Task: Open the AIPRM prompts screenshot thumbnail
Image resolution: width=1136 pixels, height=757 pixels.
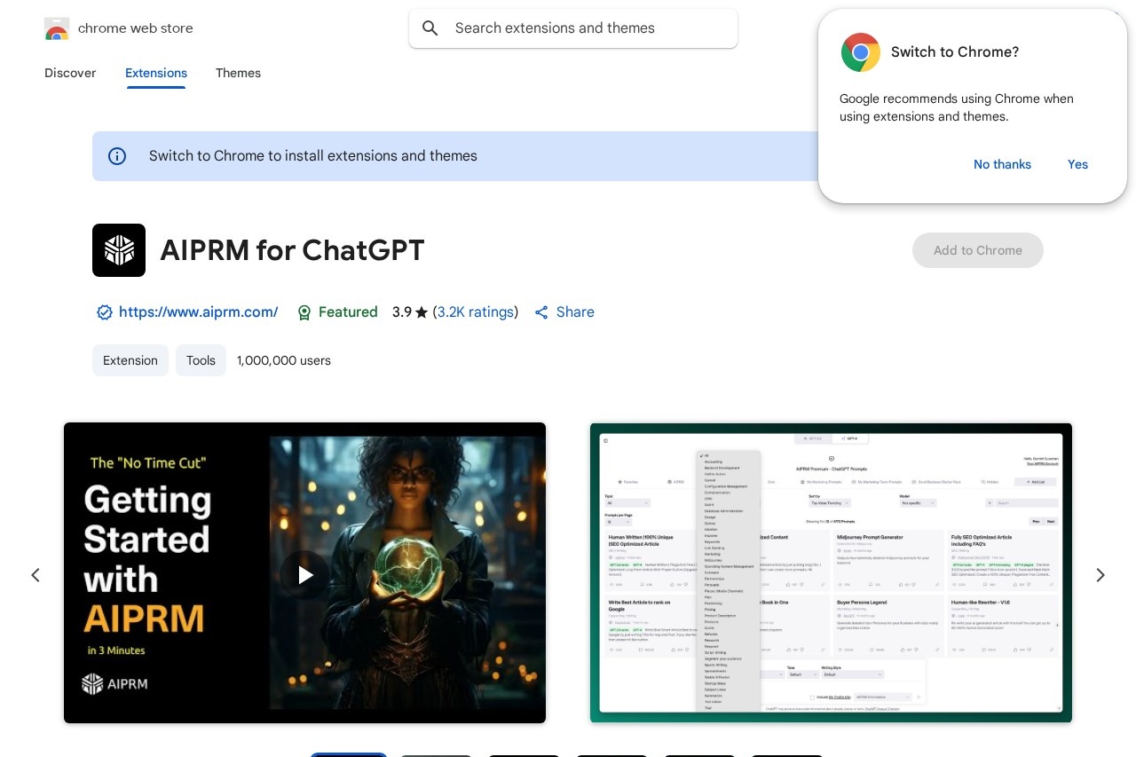Action: [831, 572]
